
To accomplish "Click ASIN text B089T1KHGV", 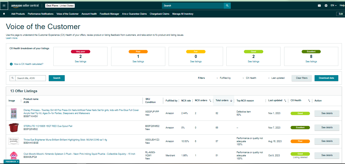I will click(x=31, y=116).
